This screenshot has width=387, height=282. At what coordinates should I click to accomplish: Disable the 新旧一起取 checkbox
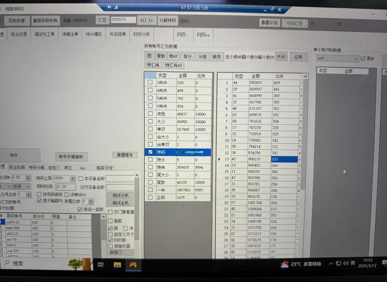click(80, 209)
